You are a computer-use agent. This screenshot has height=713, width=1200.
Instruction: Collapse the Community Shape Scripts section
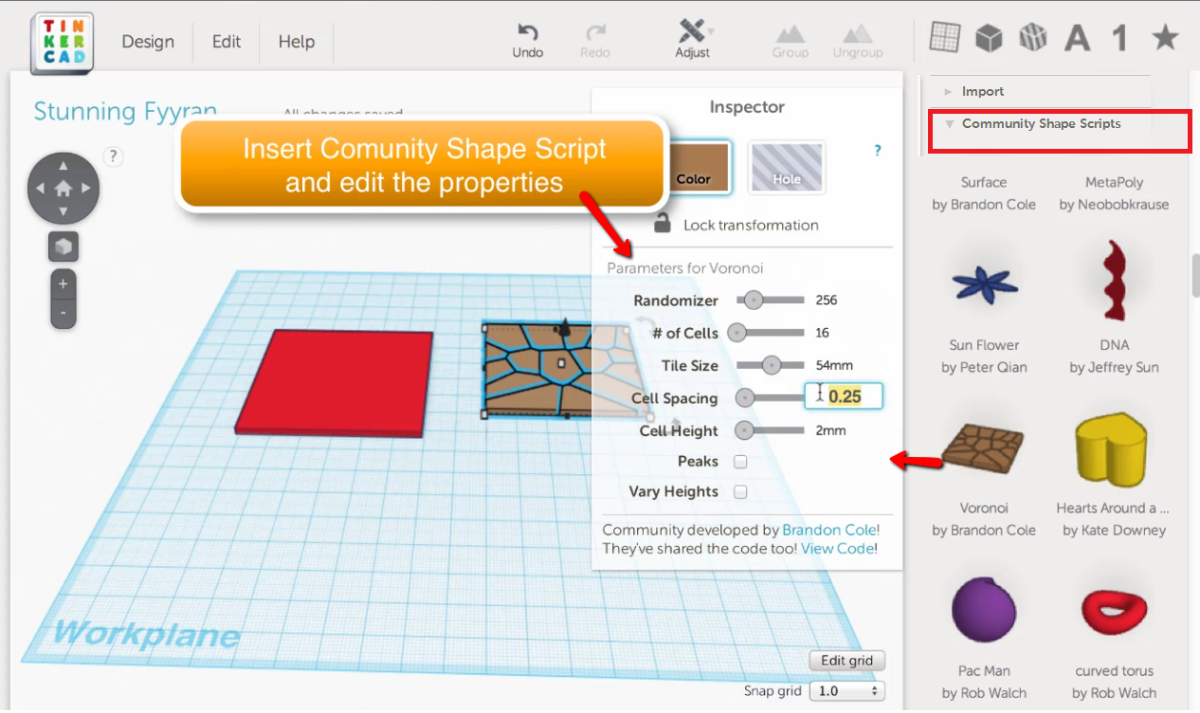[1041, 123]
